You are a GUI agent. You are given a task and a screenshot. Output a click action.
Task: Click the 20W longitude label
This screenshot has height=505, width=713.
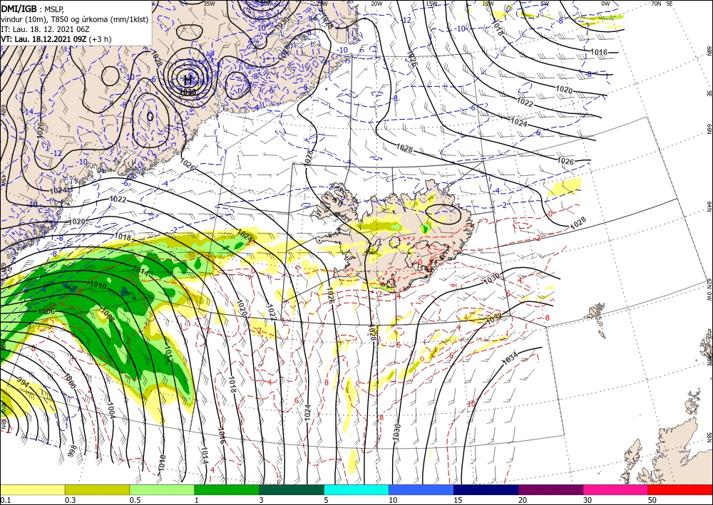(376, 3)
